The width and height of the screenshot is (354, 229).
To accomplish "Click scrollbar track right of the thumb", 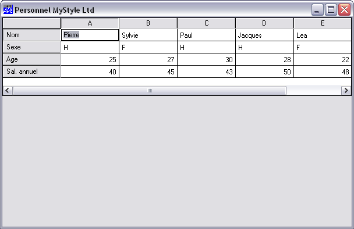I will click(x=314, y=91).
